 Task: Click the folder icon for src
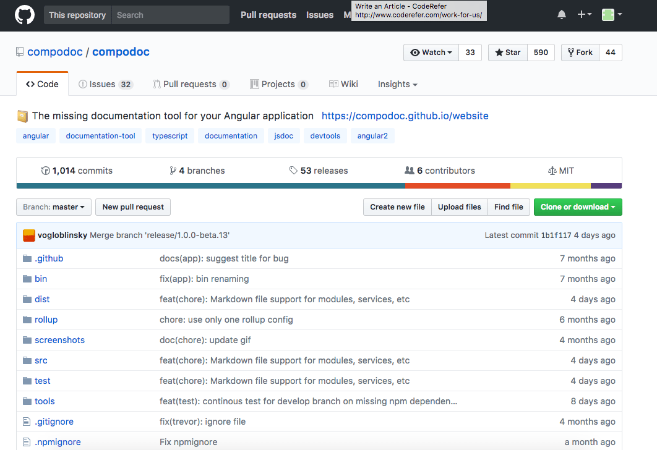(27, 360)
